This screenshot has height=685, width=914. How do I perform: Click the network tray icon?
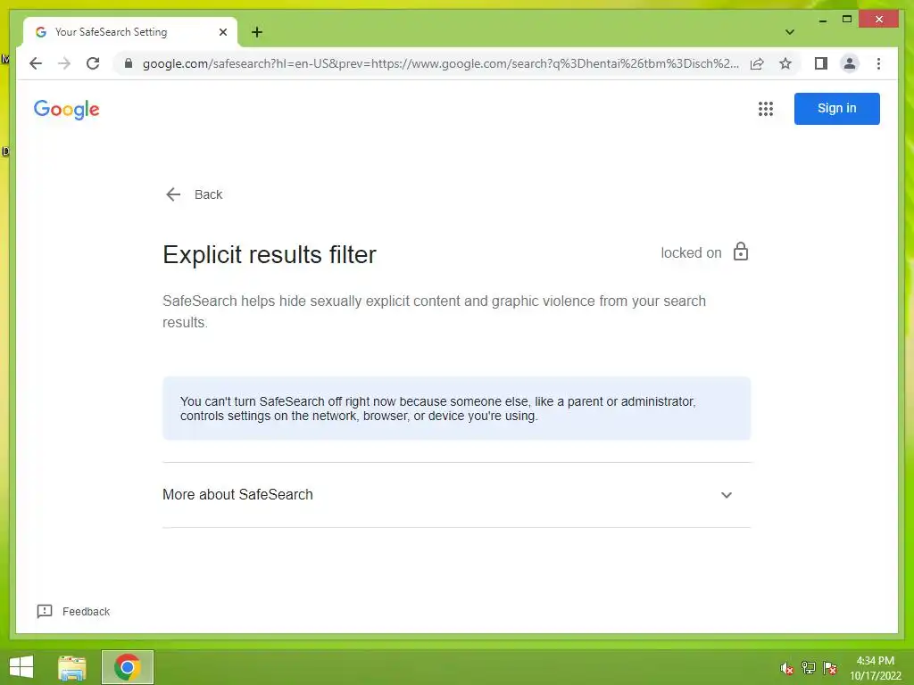coord(808,667)
